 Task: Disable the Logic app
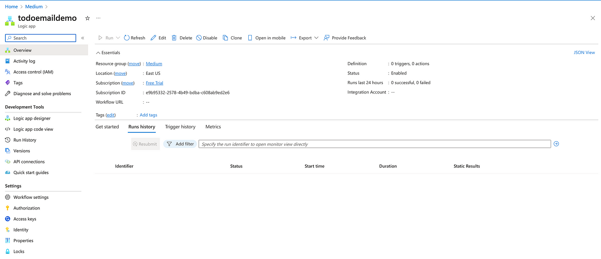[x=207, y=38]
